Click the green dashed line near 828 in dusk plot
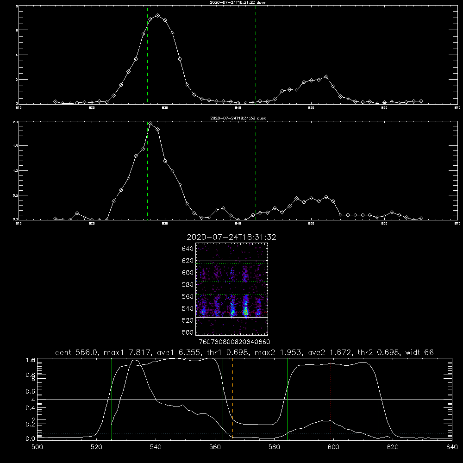Image resolution: width=463 pixels, height=463 pixels. [x=147, y=171]
